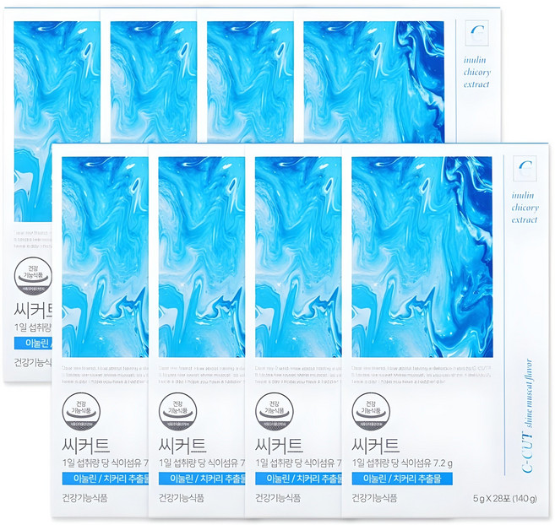Click the C logo on the front box

point(526,167)
